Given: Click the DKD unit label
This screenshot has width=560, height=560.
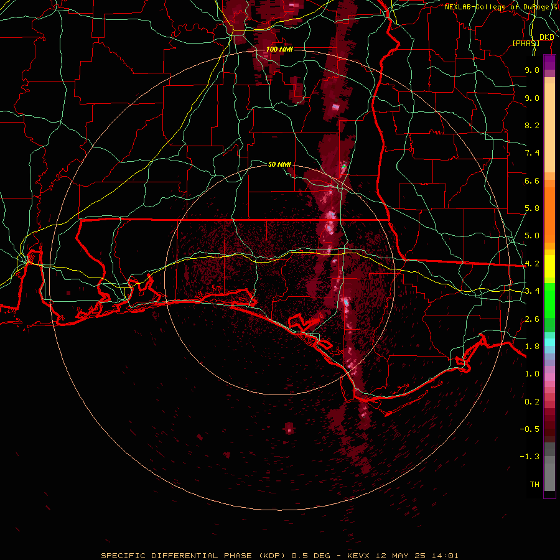Looking at the screenshot, I should (x=547, y=37).
